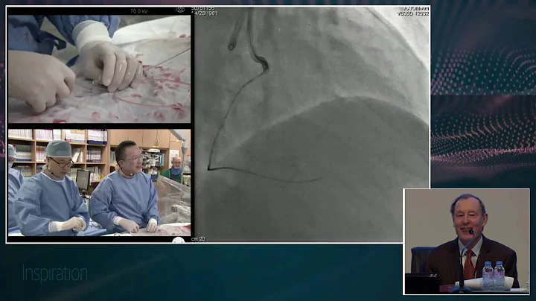
Task: Click the VB35D 12032 version label
Action: pyautogui.click(x=413, y=13)
